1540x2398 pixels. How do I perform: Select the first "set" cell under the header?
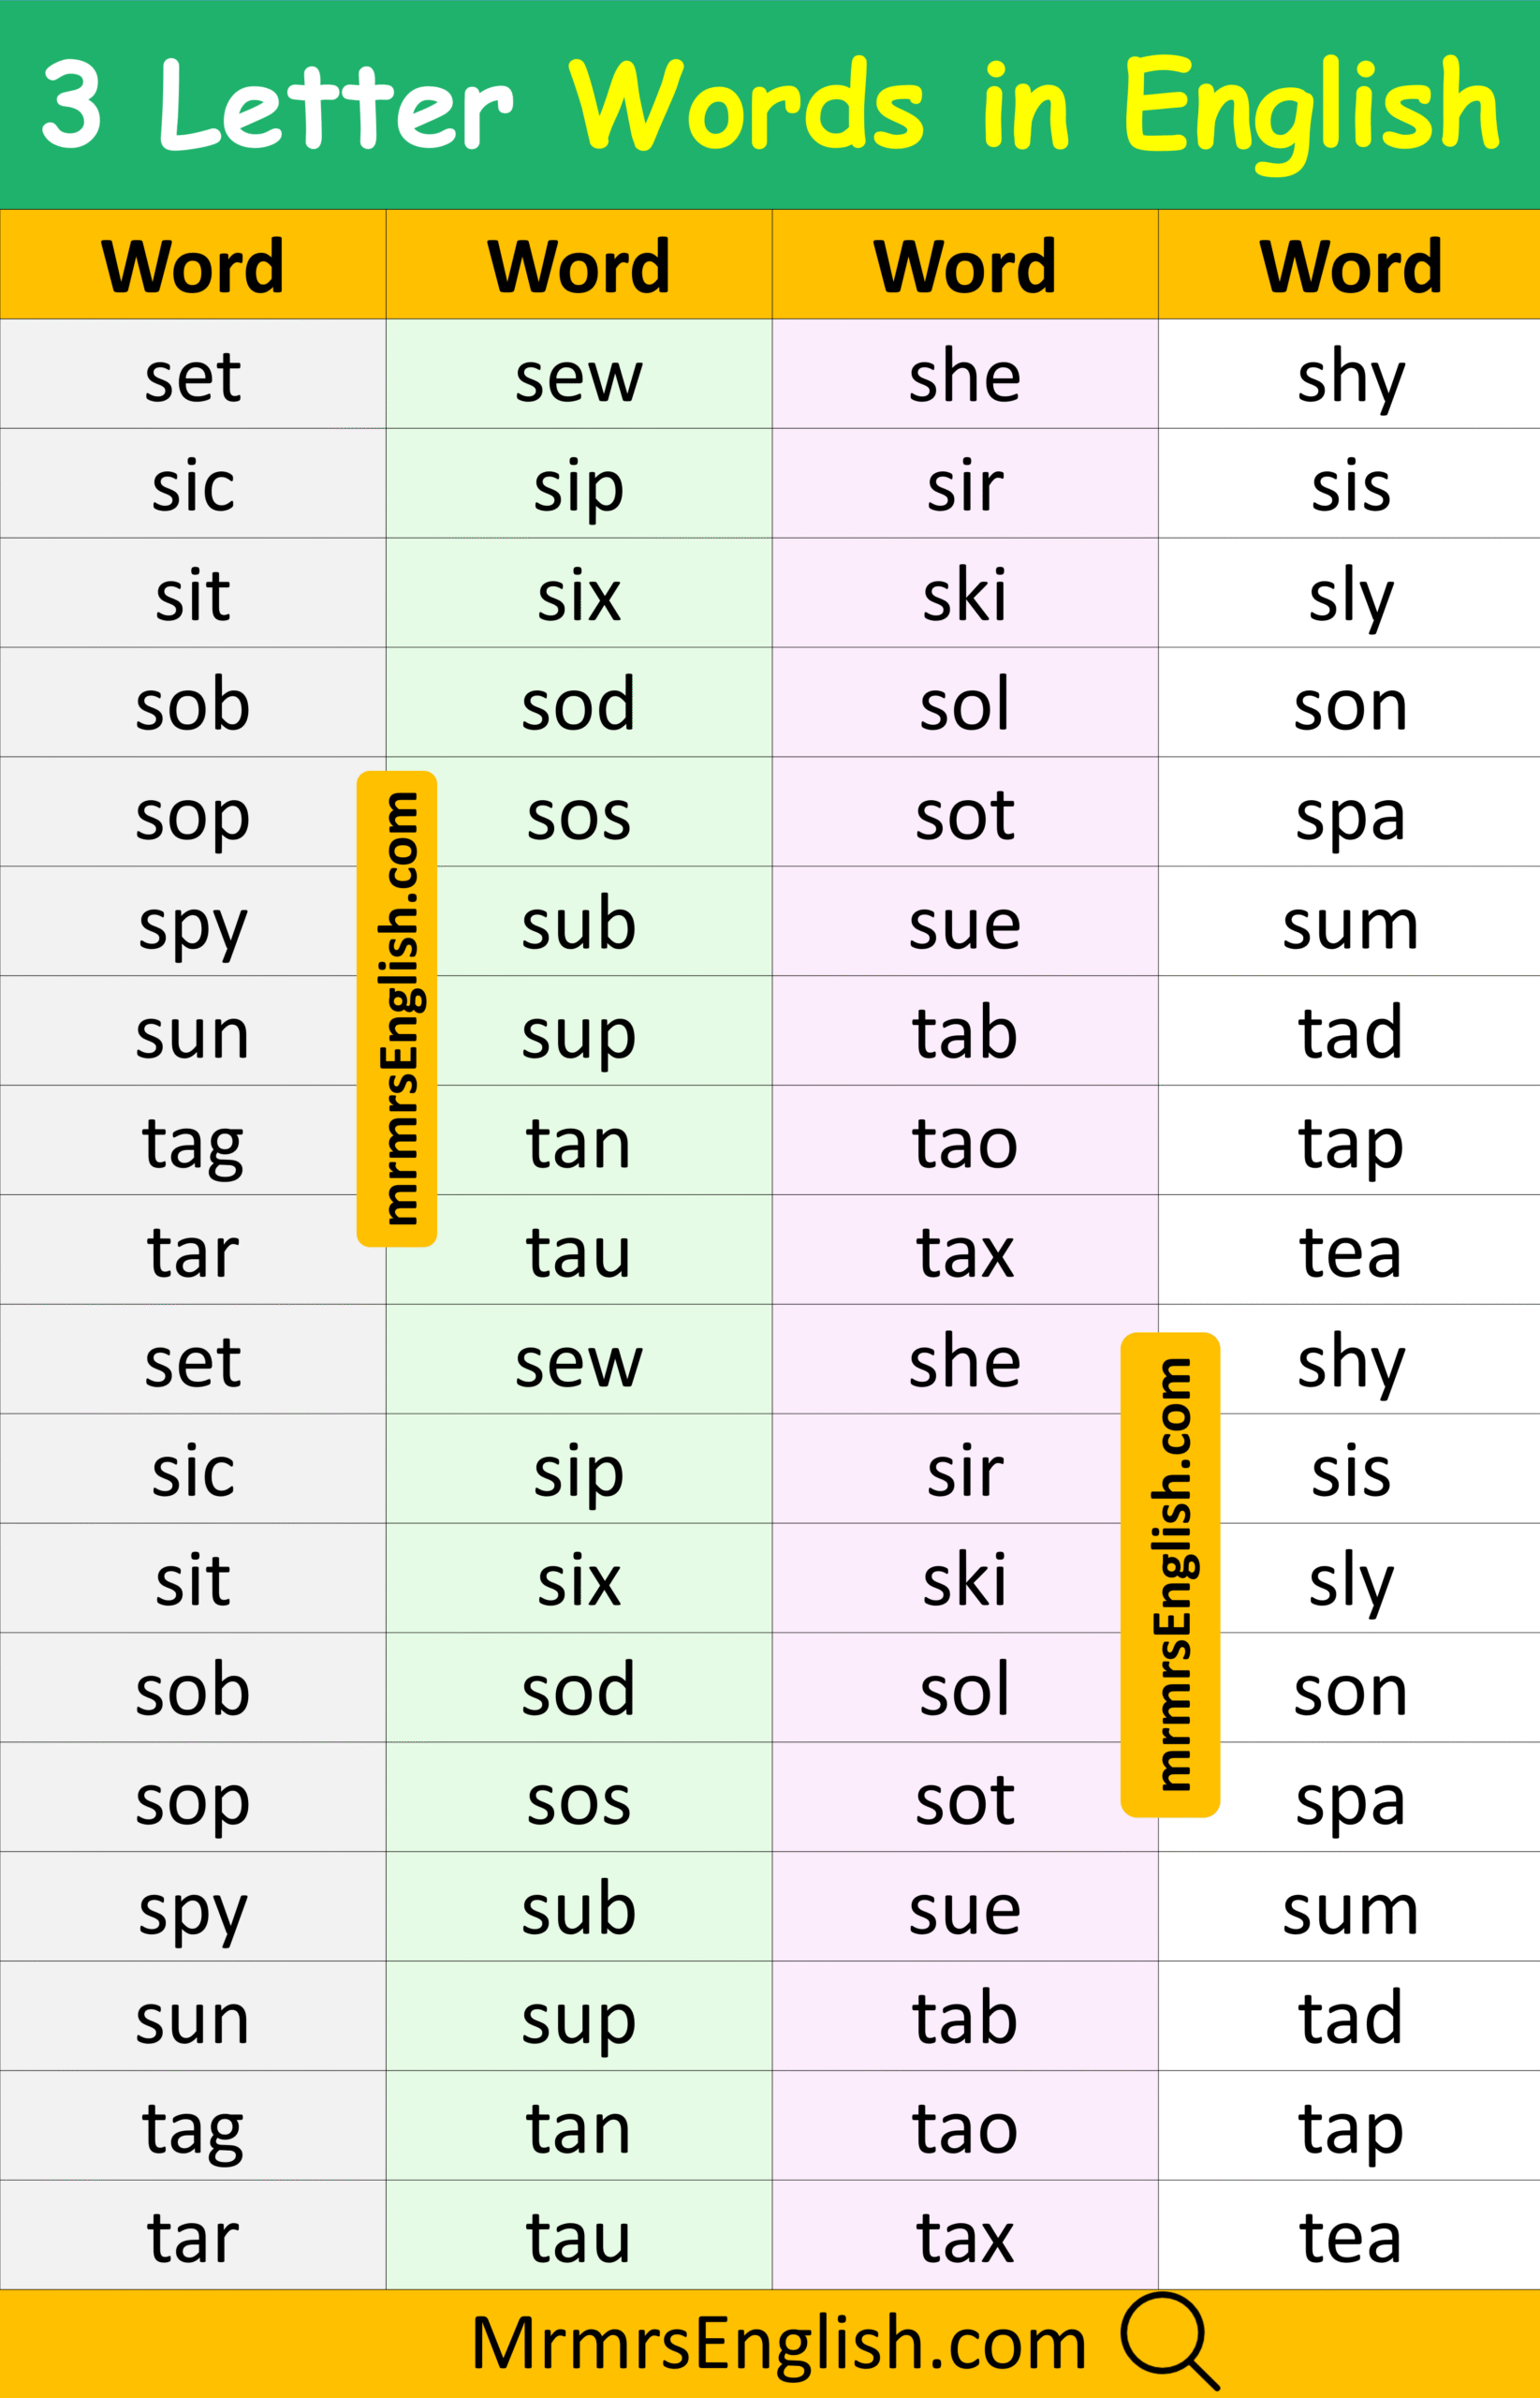point(193,377)
